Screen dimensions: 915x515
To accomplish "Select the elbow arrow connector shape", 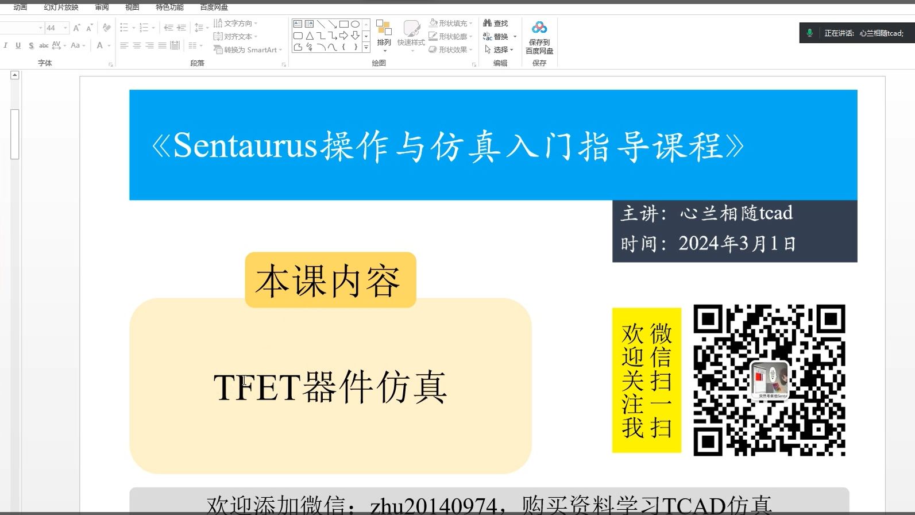I will (x=333, y=36).
